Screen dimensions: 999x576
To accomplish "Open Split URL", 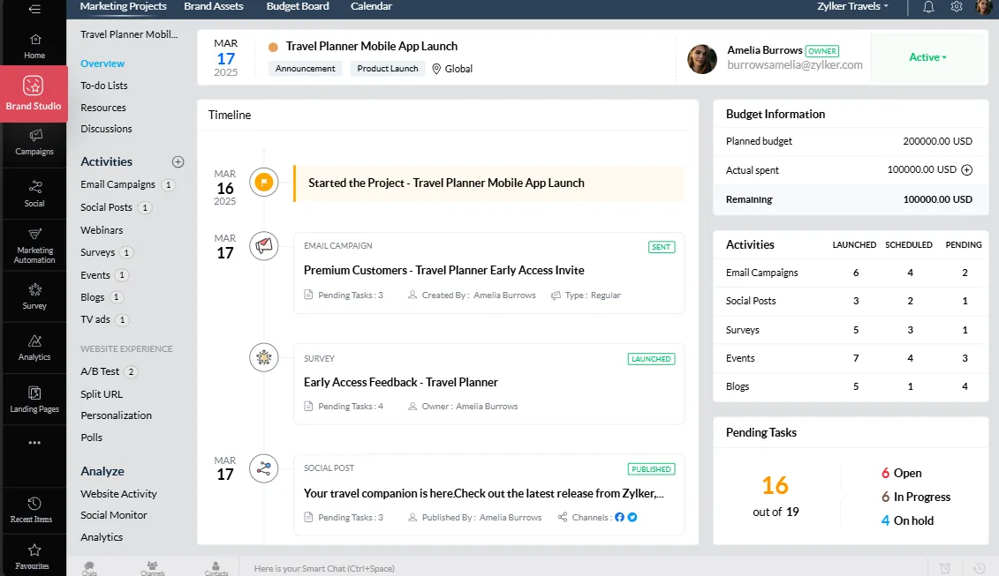I will point(102,394).
